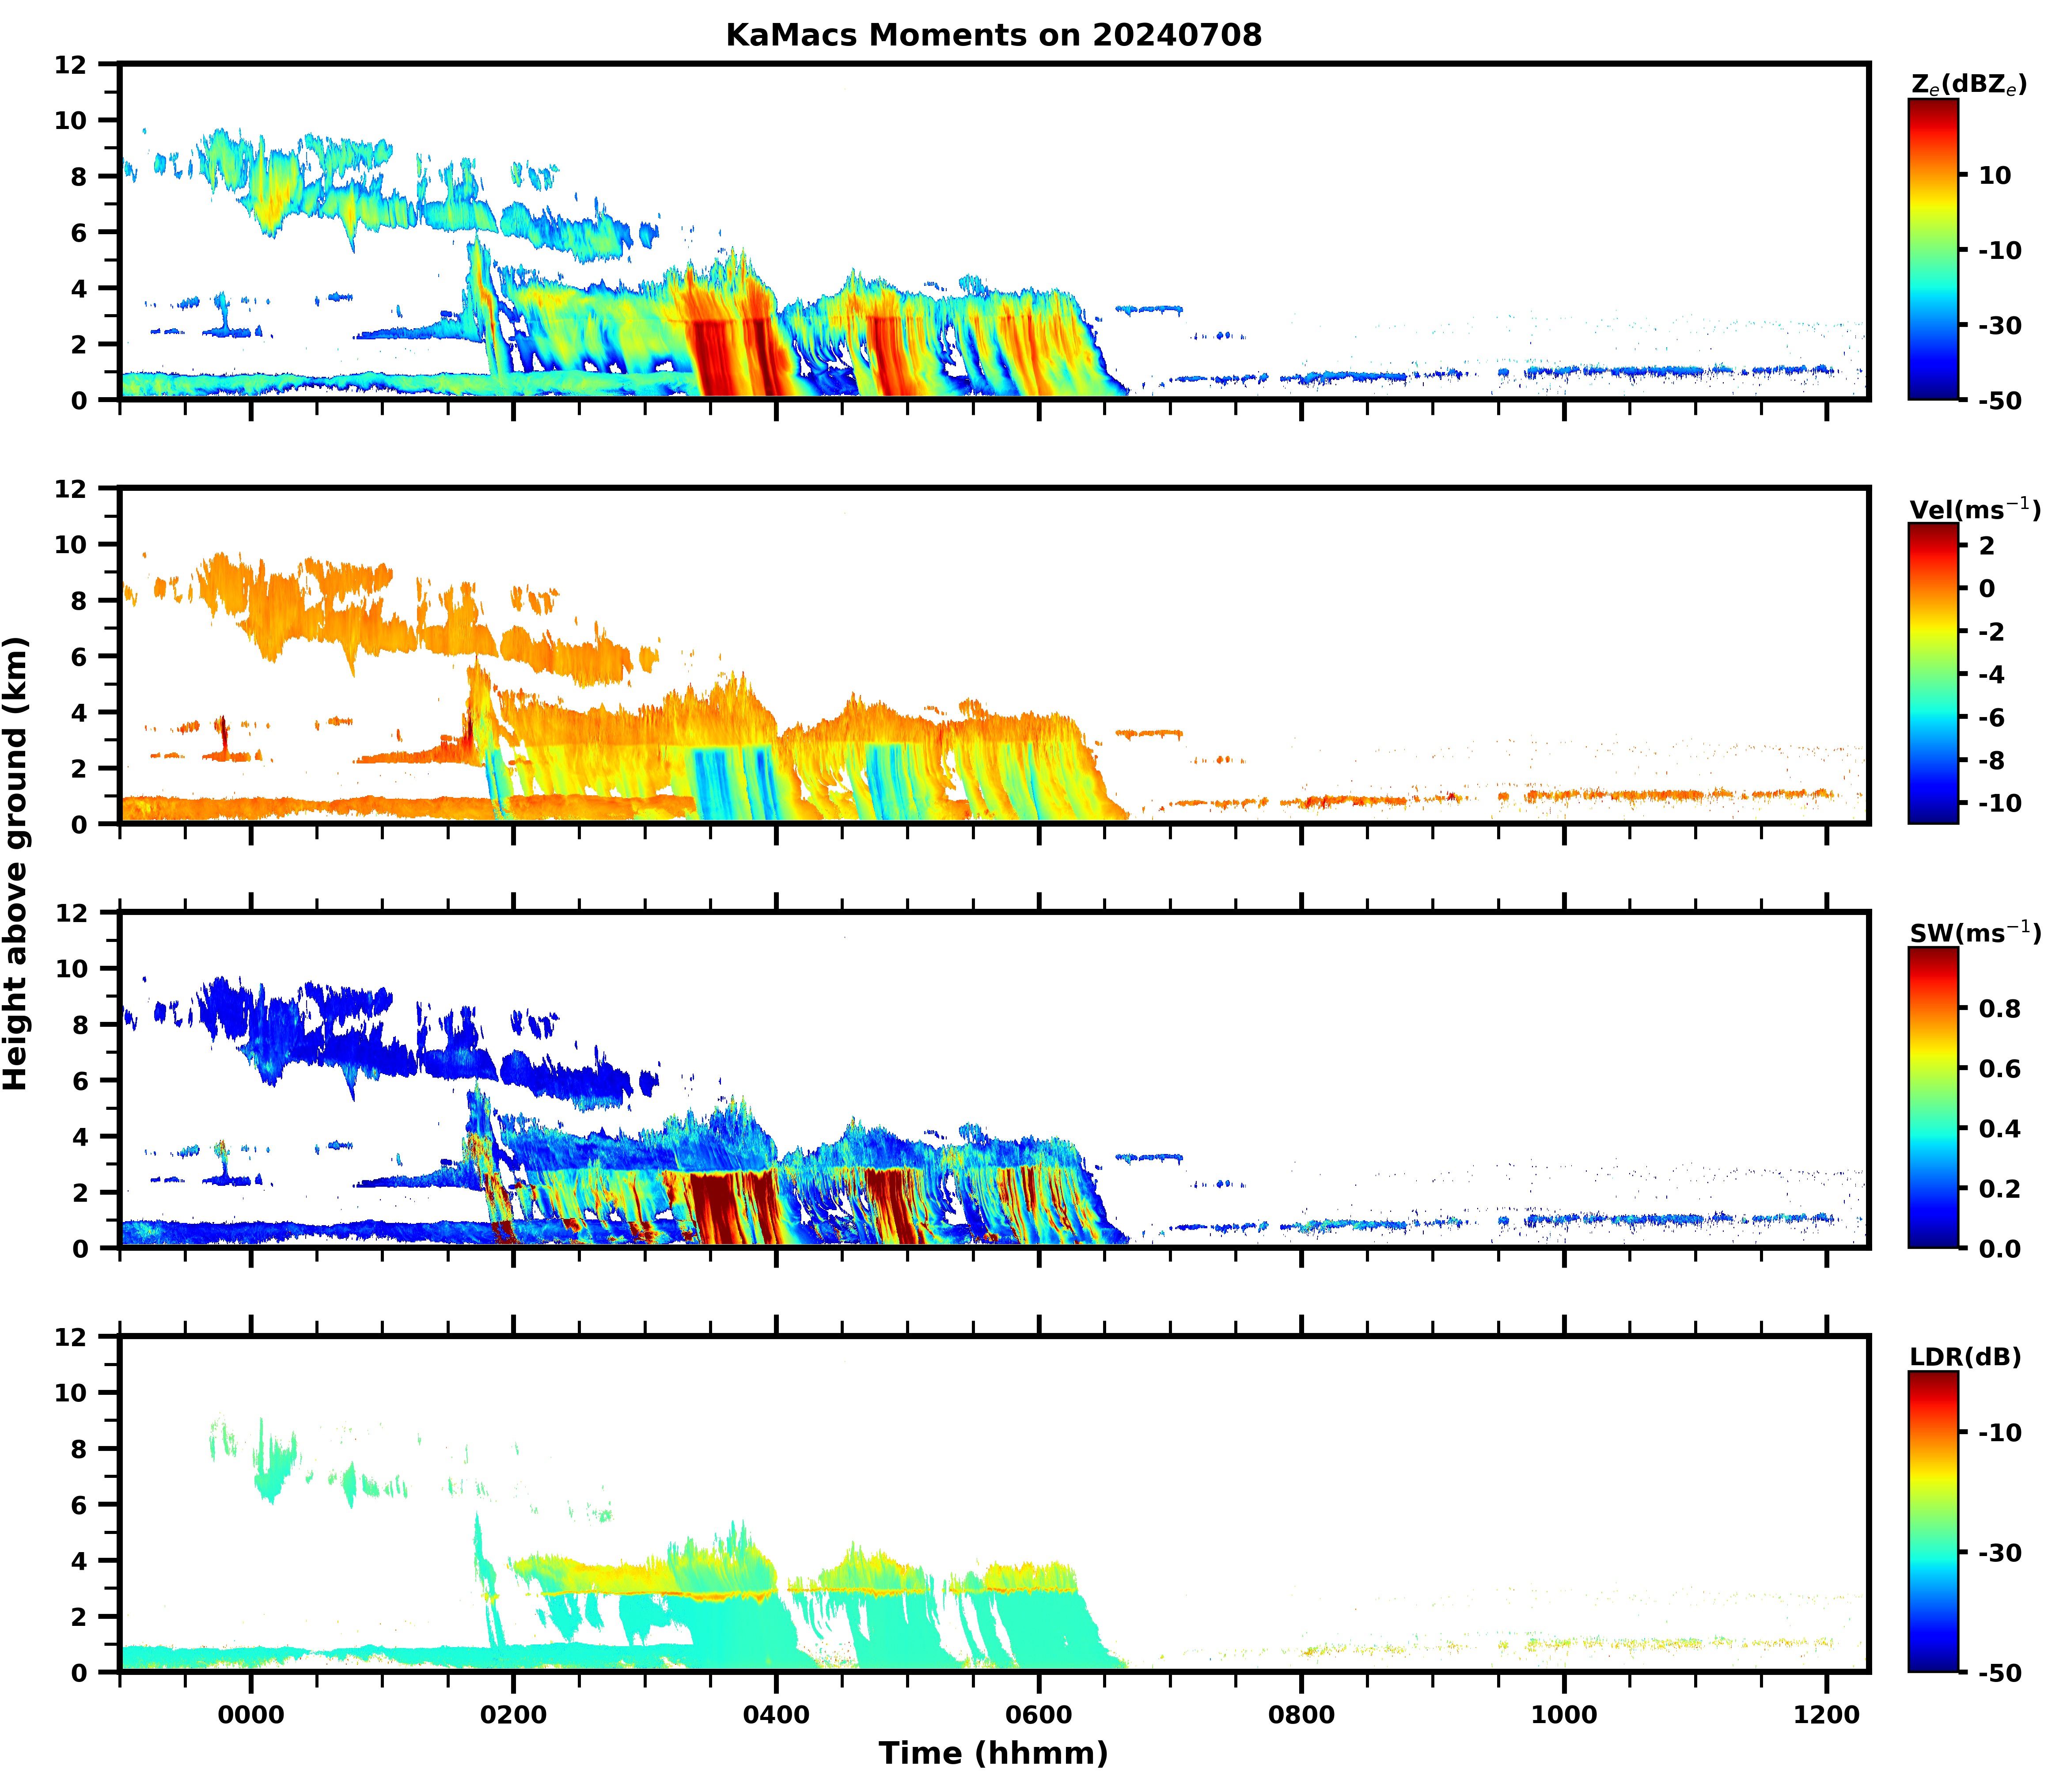Click the Ze(dBZe) colorbar label
Image resolution: width=2063 pixels, height=1792 pixels.
pos(1968,85)
